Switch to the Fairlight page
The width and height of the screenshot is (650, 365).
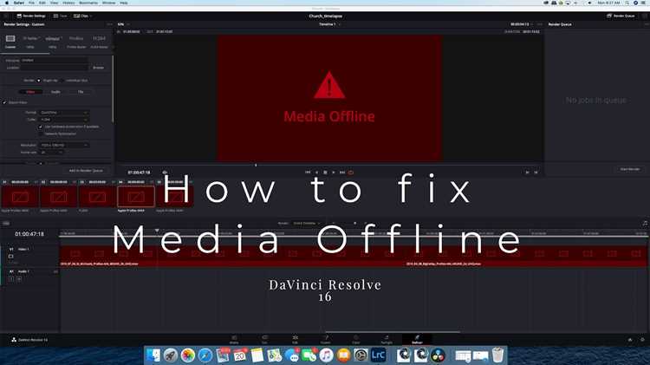387,340
